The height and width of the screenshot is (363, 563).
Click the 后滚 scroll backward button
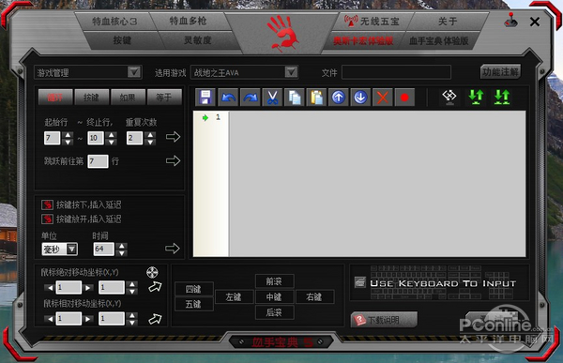[x=274, y=312]
